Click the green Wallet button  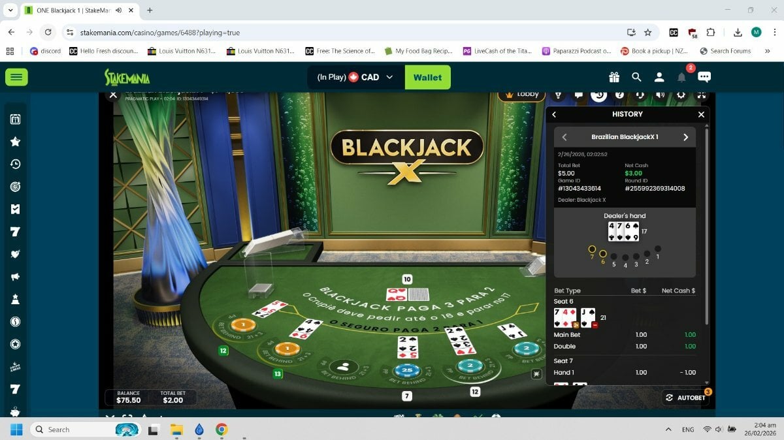point(427,77)
